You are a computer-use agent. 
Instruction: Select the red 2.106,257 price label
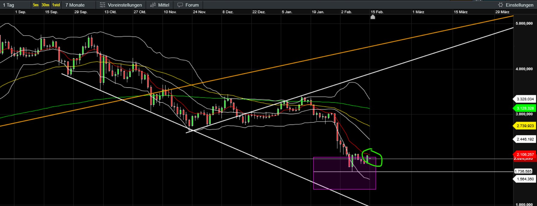525,154
